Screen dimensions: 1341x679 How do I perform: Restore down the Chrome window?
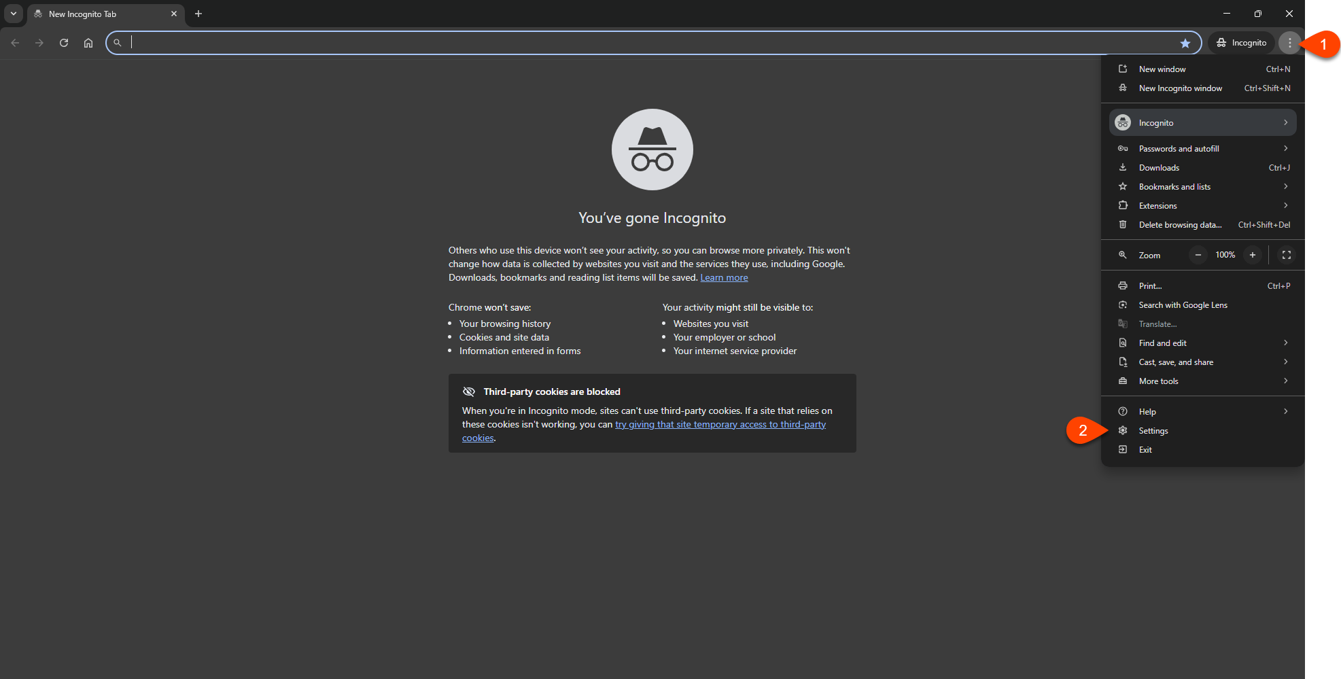(x=1258, y=14)
